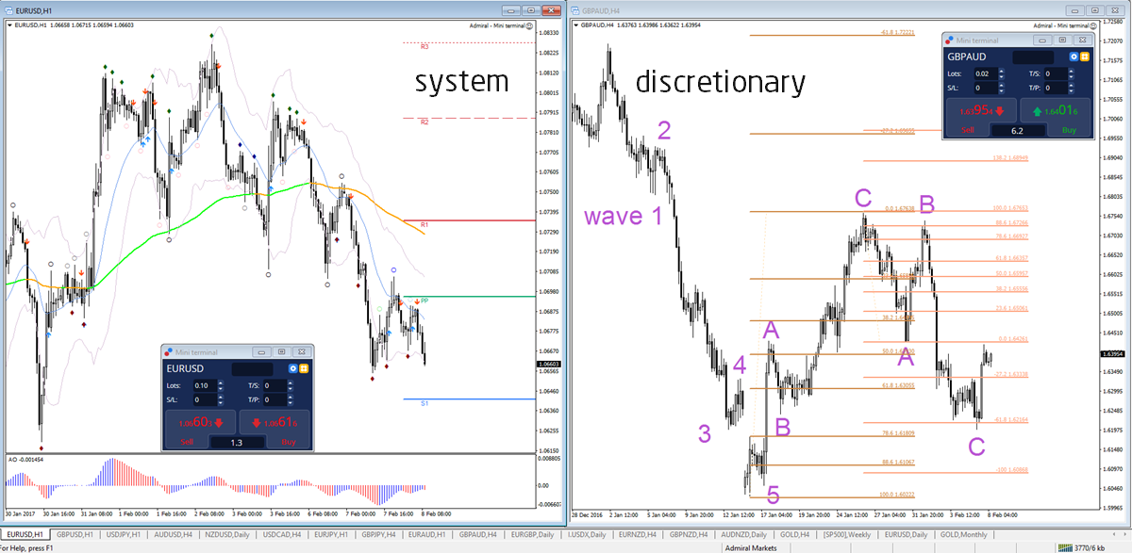This screenshot has width=1132, height=553.
Task: Click dark status box beside GBPAUD symbol name
Action: pyautogui.click(x=1033, y=57)
